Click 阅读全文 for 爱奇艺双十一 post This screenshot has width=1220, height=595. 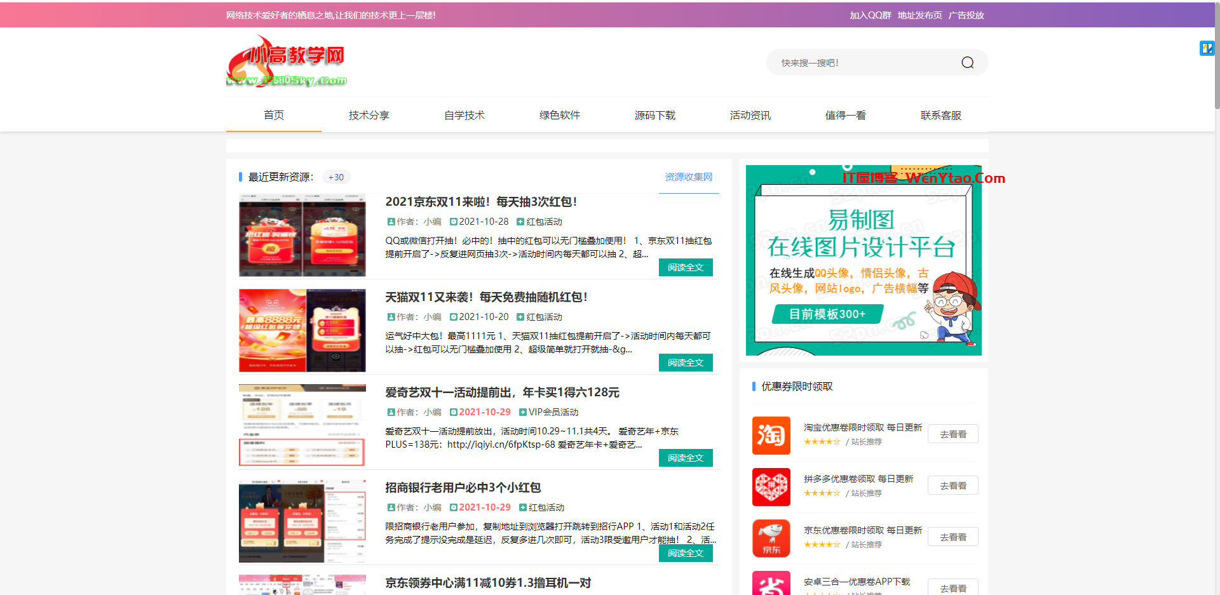[x=686, y=458]
